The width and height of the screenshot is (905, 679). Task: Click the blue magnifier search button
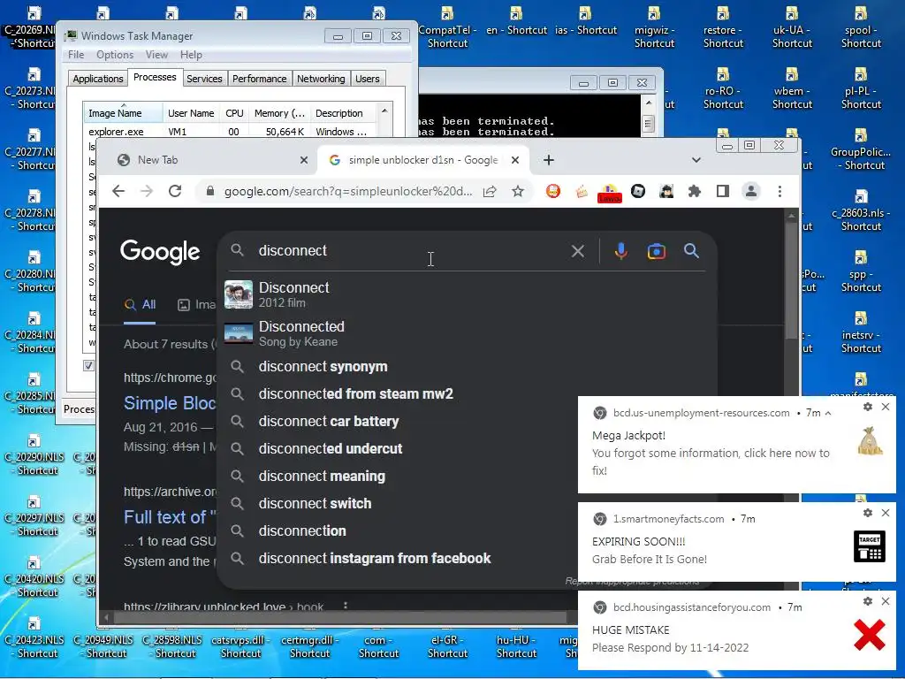tap(691, 251)
